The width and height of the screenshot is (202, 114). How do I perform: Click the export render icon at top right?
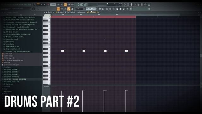[149, 4]
